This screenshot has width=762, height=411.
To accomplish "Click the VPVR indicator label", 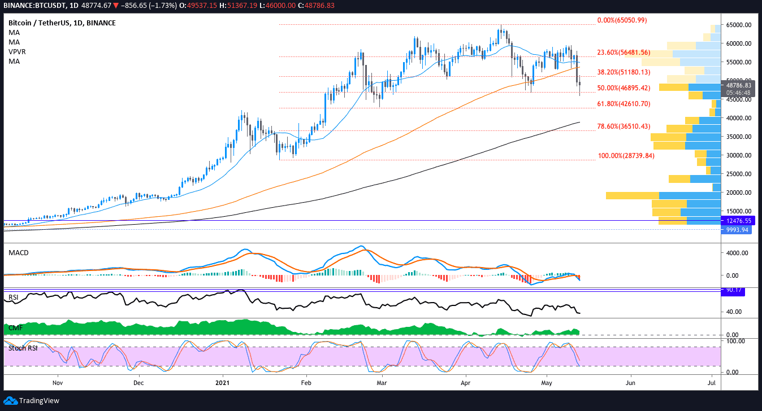I will point(17,51).
